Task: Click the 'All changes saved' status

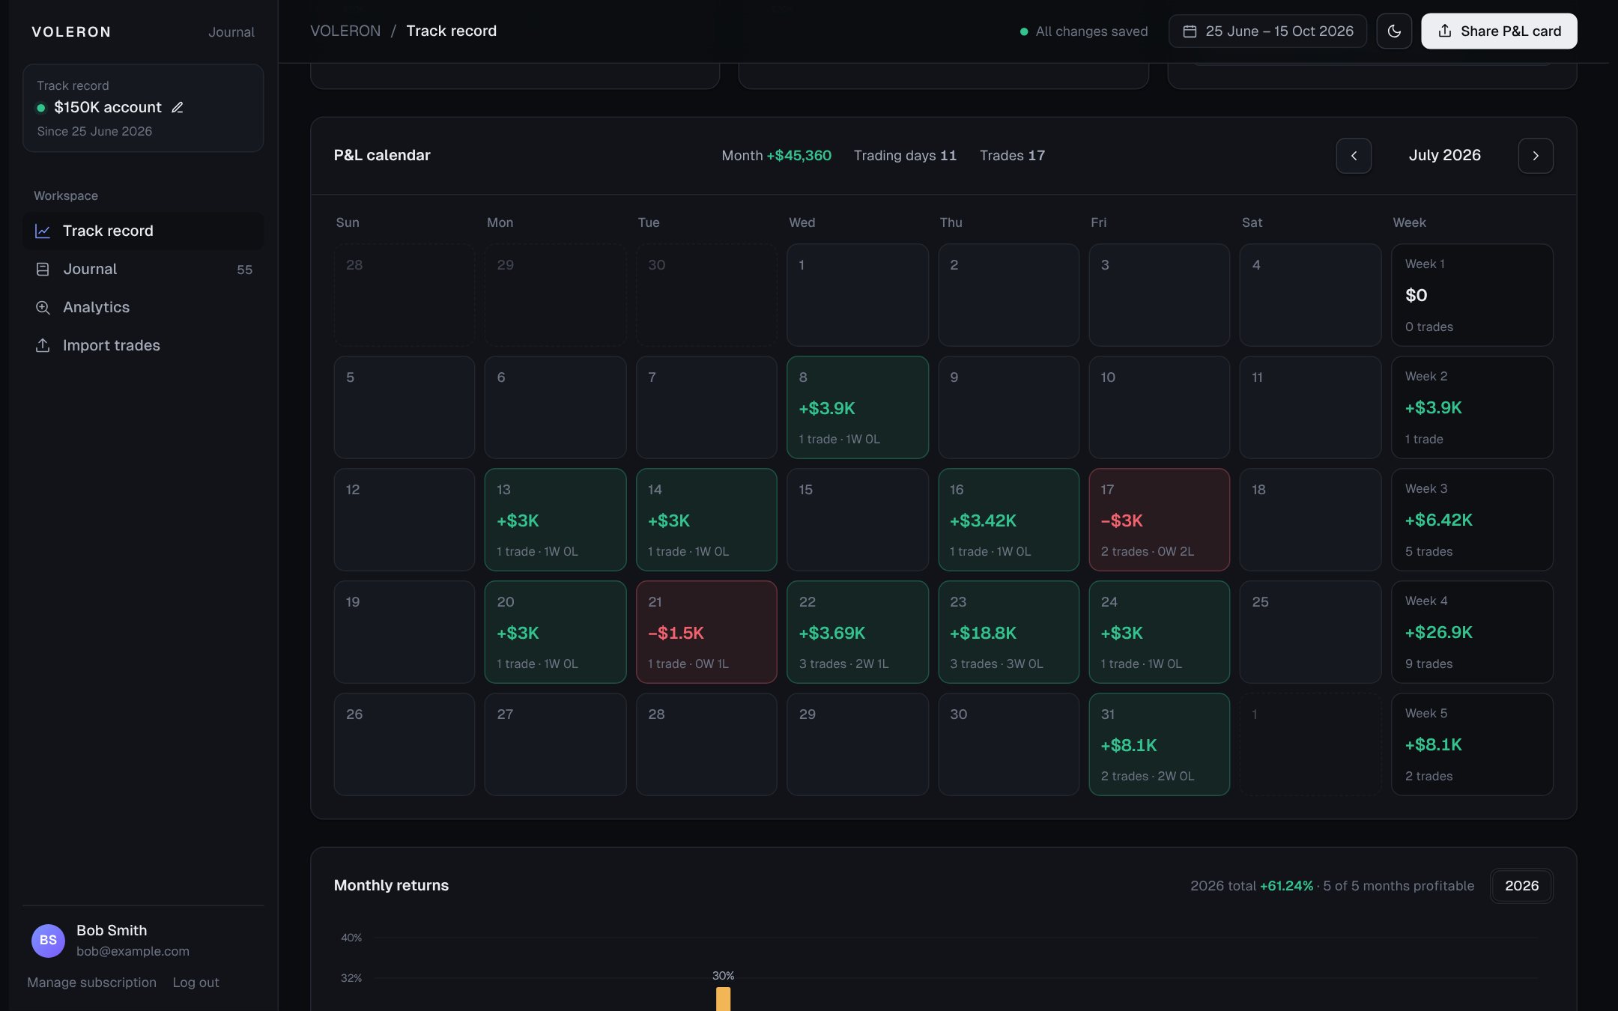Action: (1083, 31)
